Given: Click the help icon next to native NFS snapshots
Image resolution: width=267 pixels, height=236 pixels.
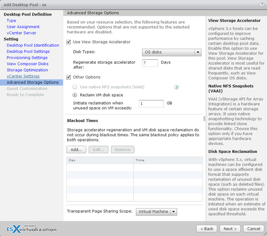Looking at the screenshot, I should [177, 87].
